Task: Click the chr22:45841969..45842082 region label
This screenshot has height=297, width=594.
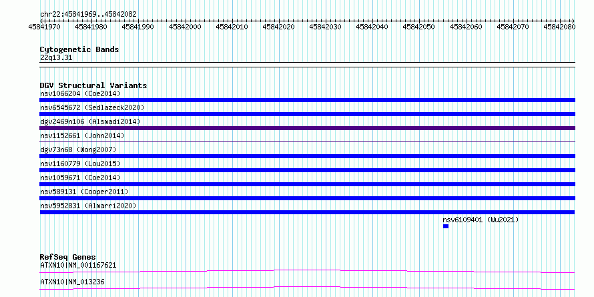Action: click(88, 14)
